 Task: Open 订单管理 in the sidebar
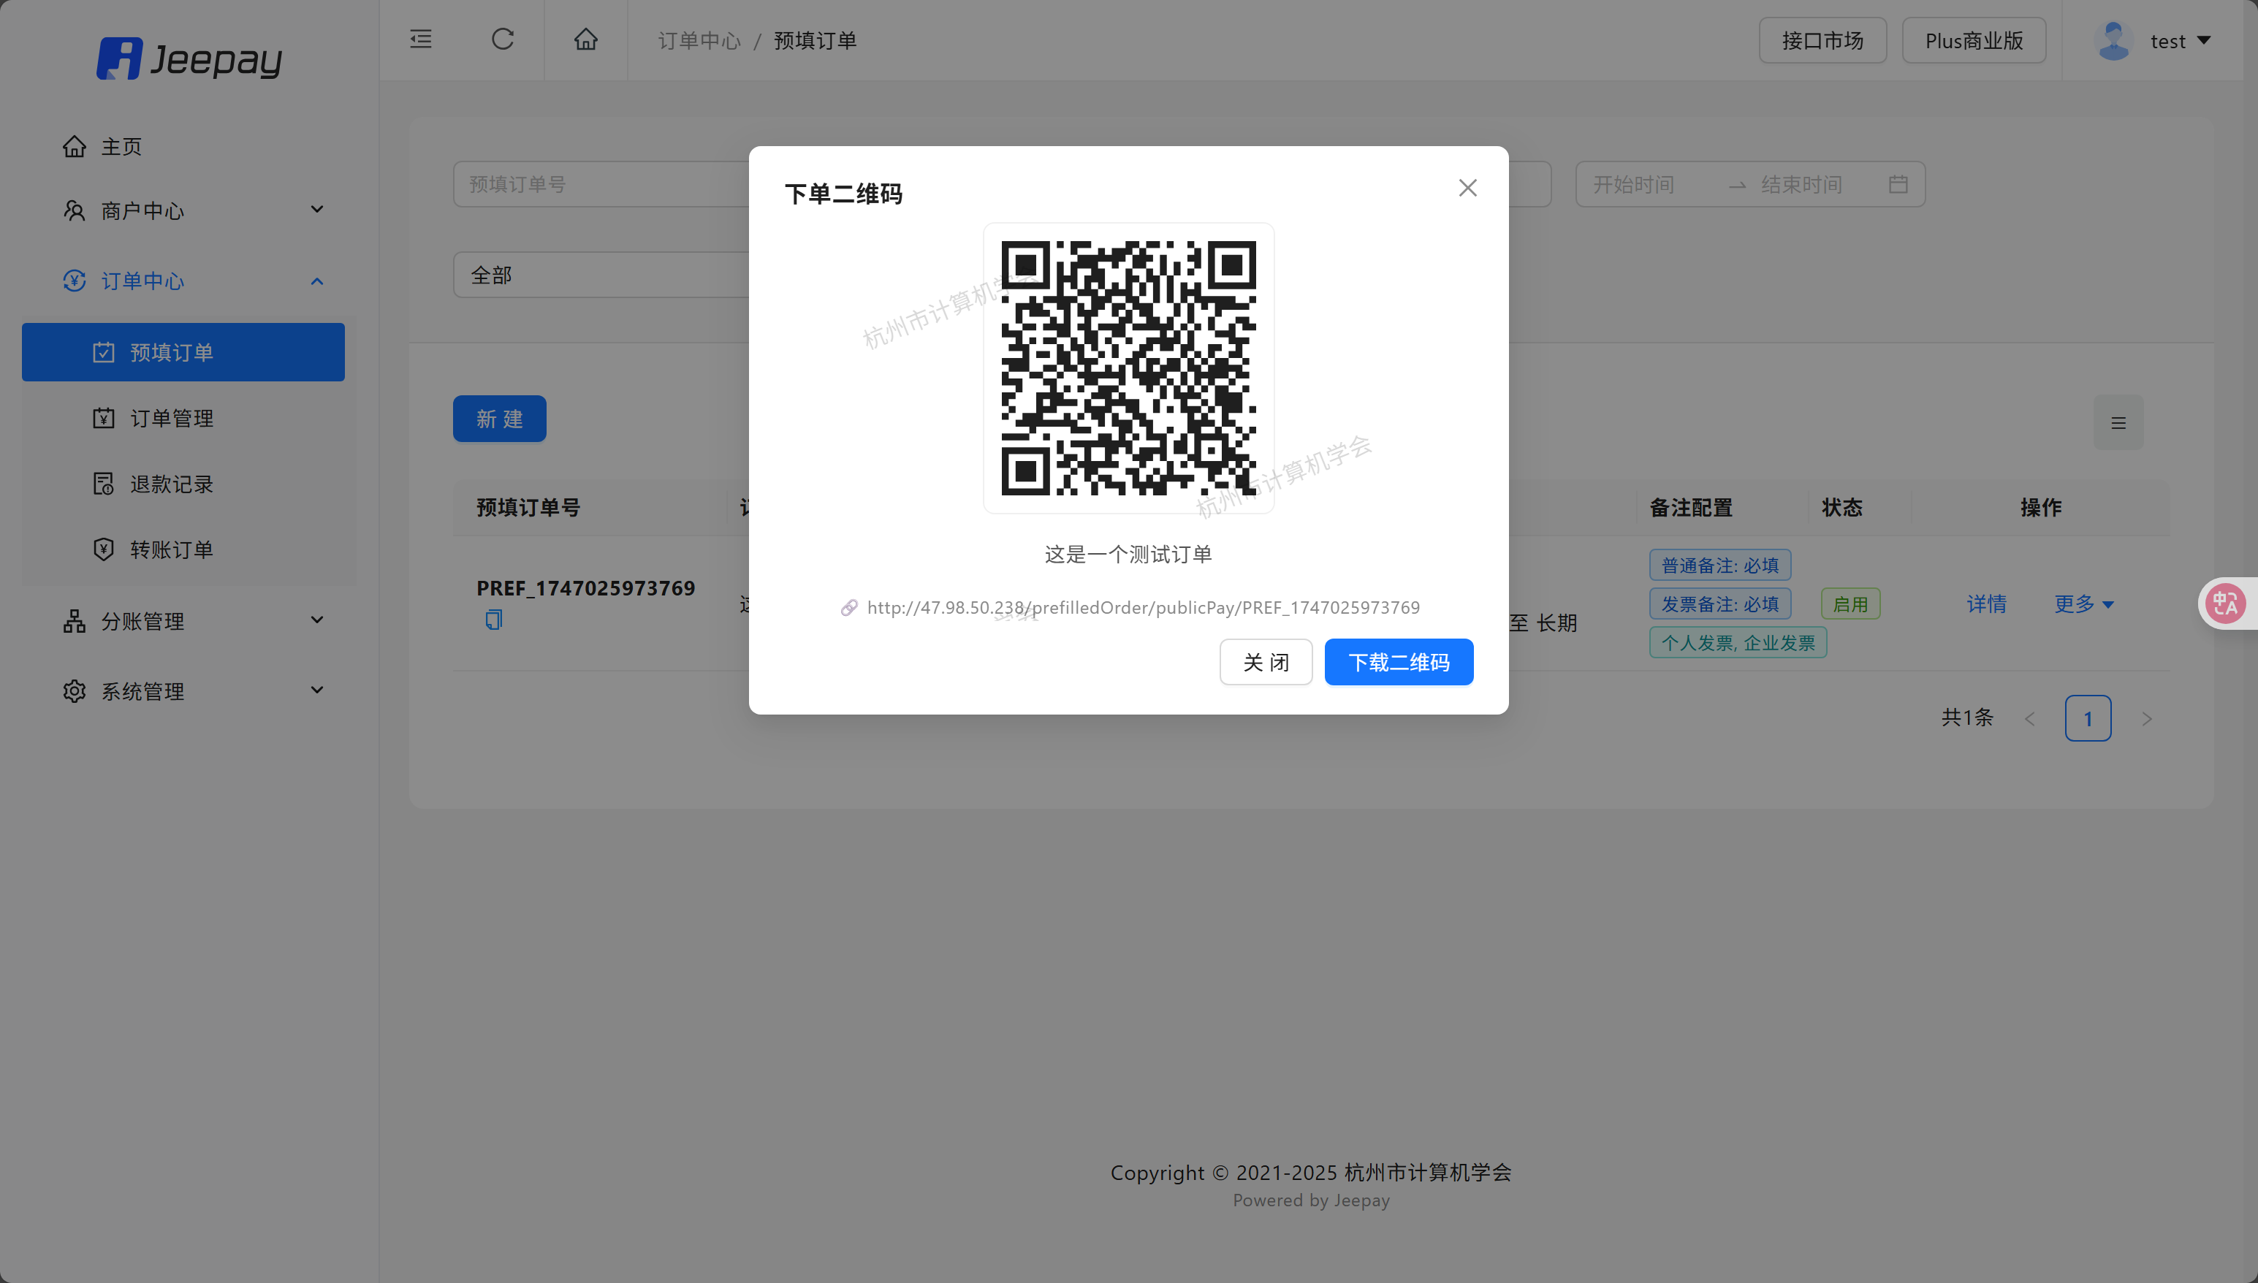[x=172, y=419]
